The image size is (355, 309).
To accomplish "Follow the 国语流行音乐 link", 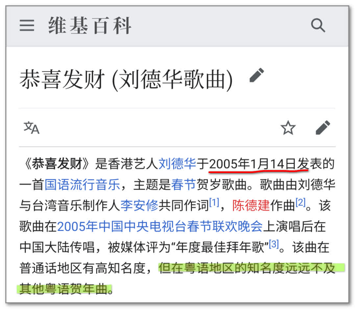I will click(x=82, y=185).
